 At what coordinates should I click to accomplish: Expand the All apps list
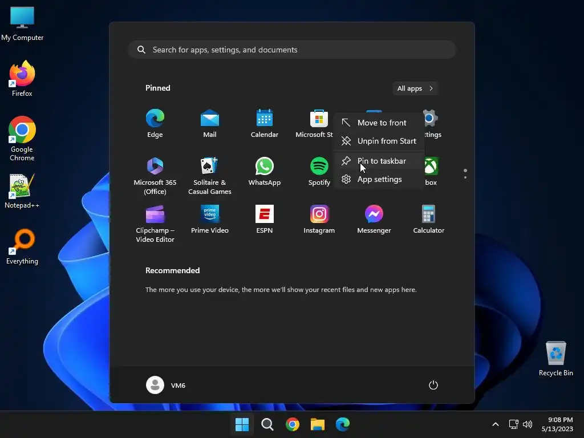point(415,88)
